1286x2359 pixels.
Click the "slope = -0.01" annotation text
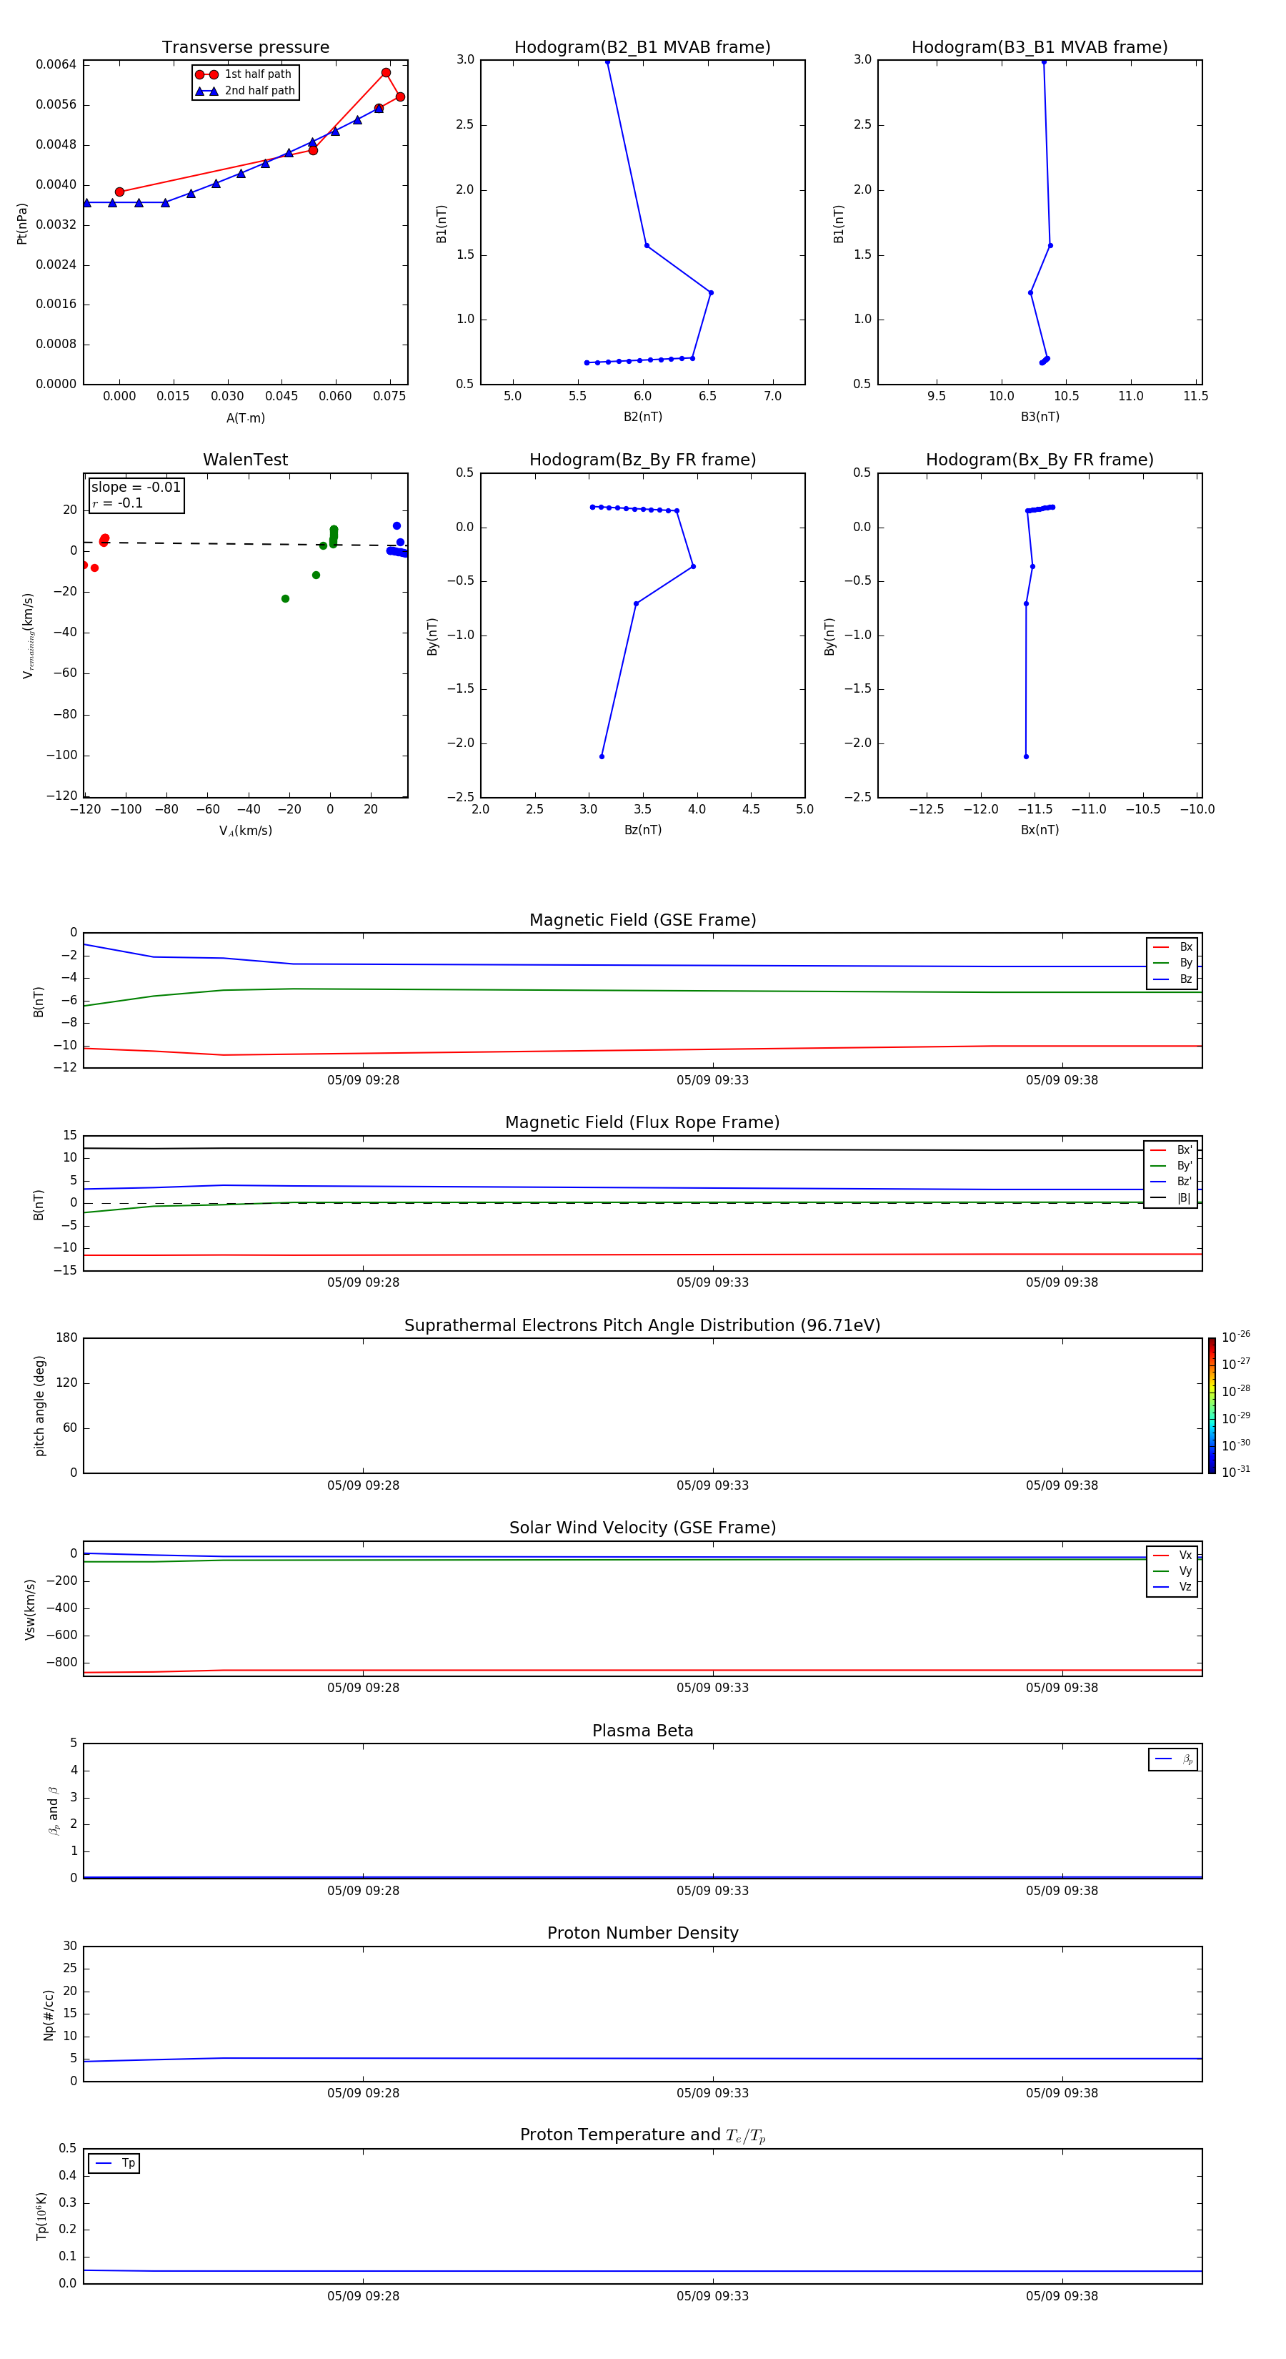tap(136, 488)
